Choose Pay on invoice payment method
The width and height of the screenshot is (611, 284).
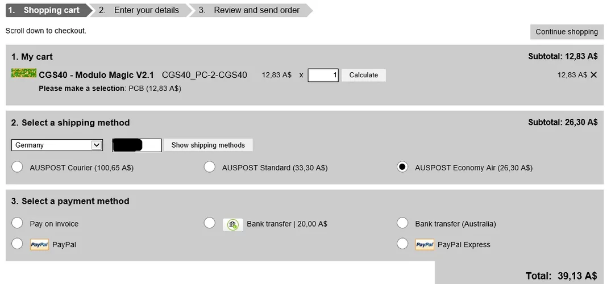17,223
